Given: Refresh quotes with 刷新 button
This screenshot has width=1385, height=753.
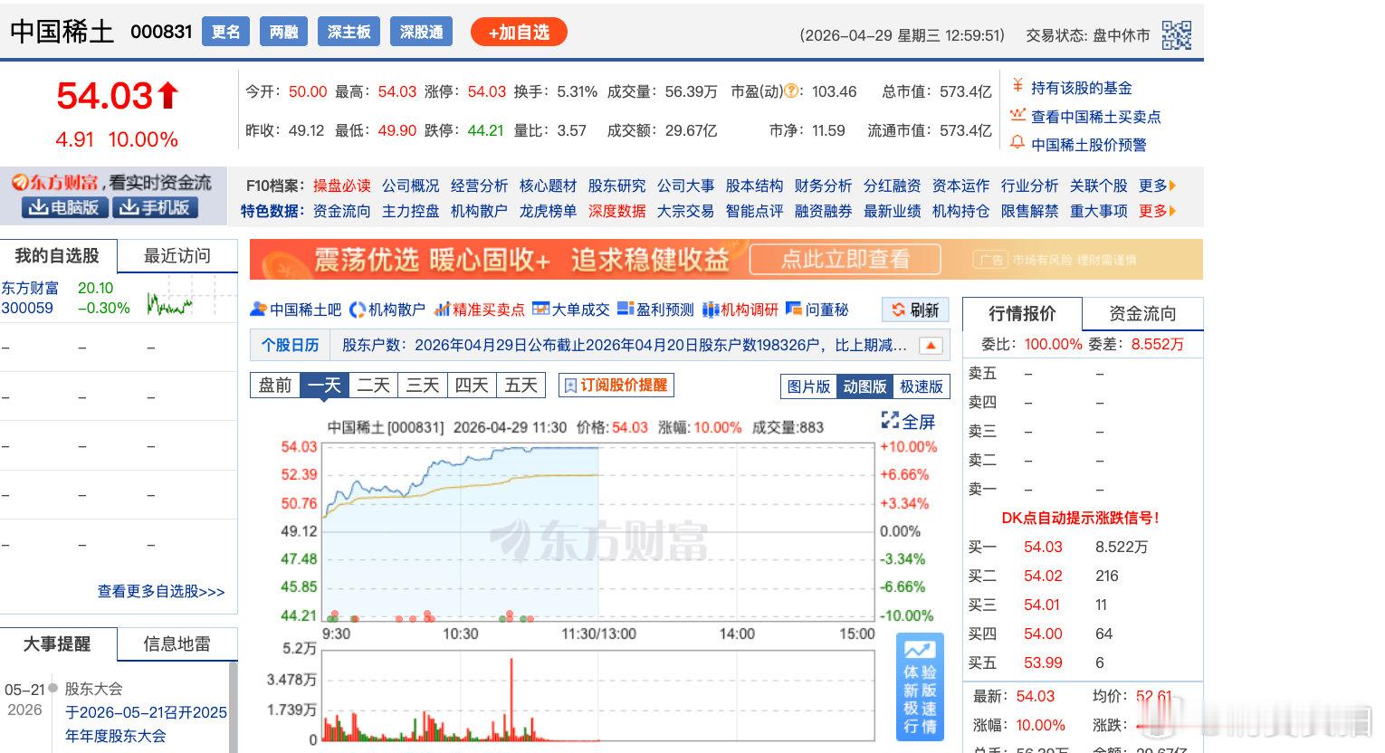Looking at the screenshot, I should [915, 310].
